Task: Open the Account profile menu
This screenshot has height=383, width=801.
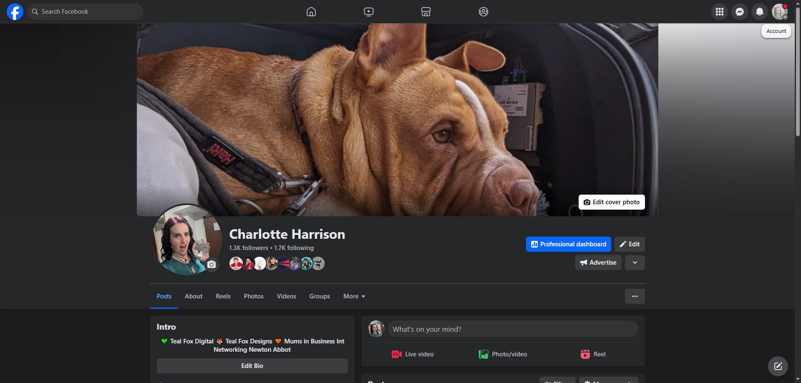Action: tap(780, 12)
